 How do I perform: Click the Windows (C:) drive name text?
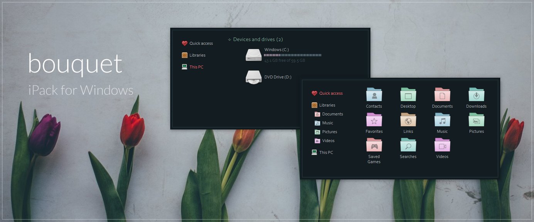[x=276, y=50]
